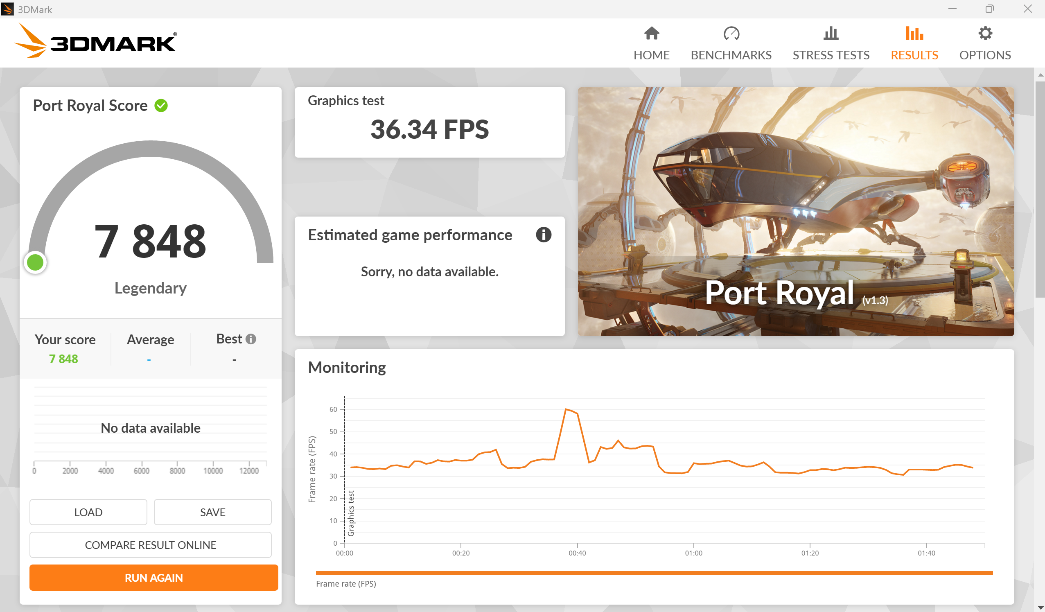Click the Home house icon
1045x612 pixels.
tap(652, 34)
